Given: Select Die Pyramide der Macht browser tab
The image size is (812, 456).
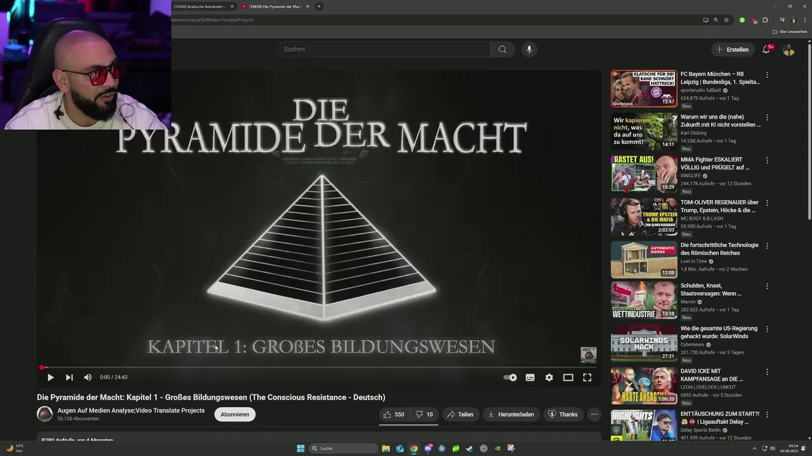Looking at the screenshot, I should click(x=274, y=6).
